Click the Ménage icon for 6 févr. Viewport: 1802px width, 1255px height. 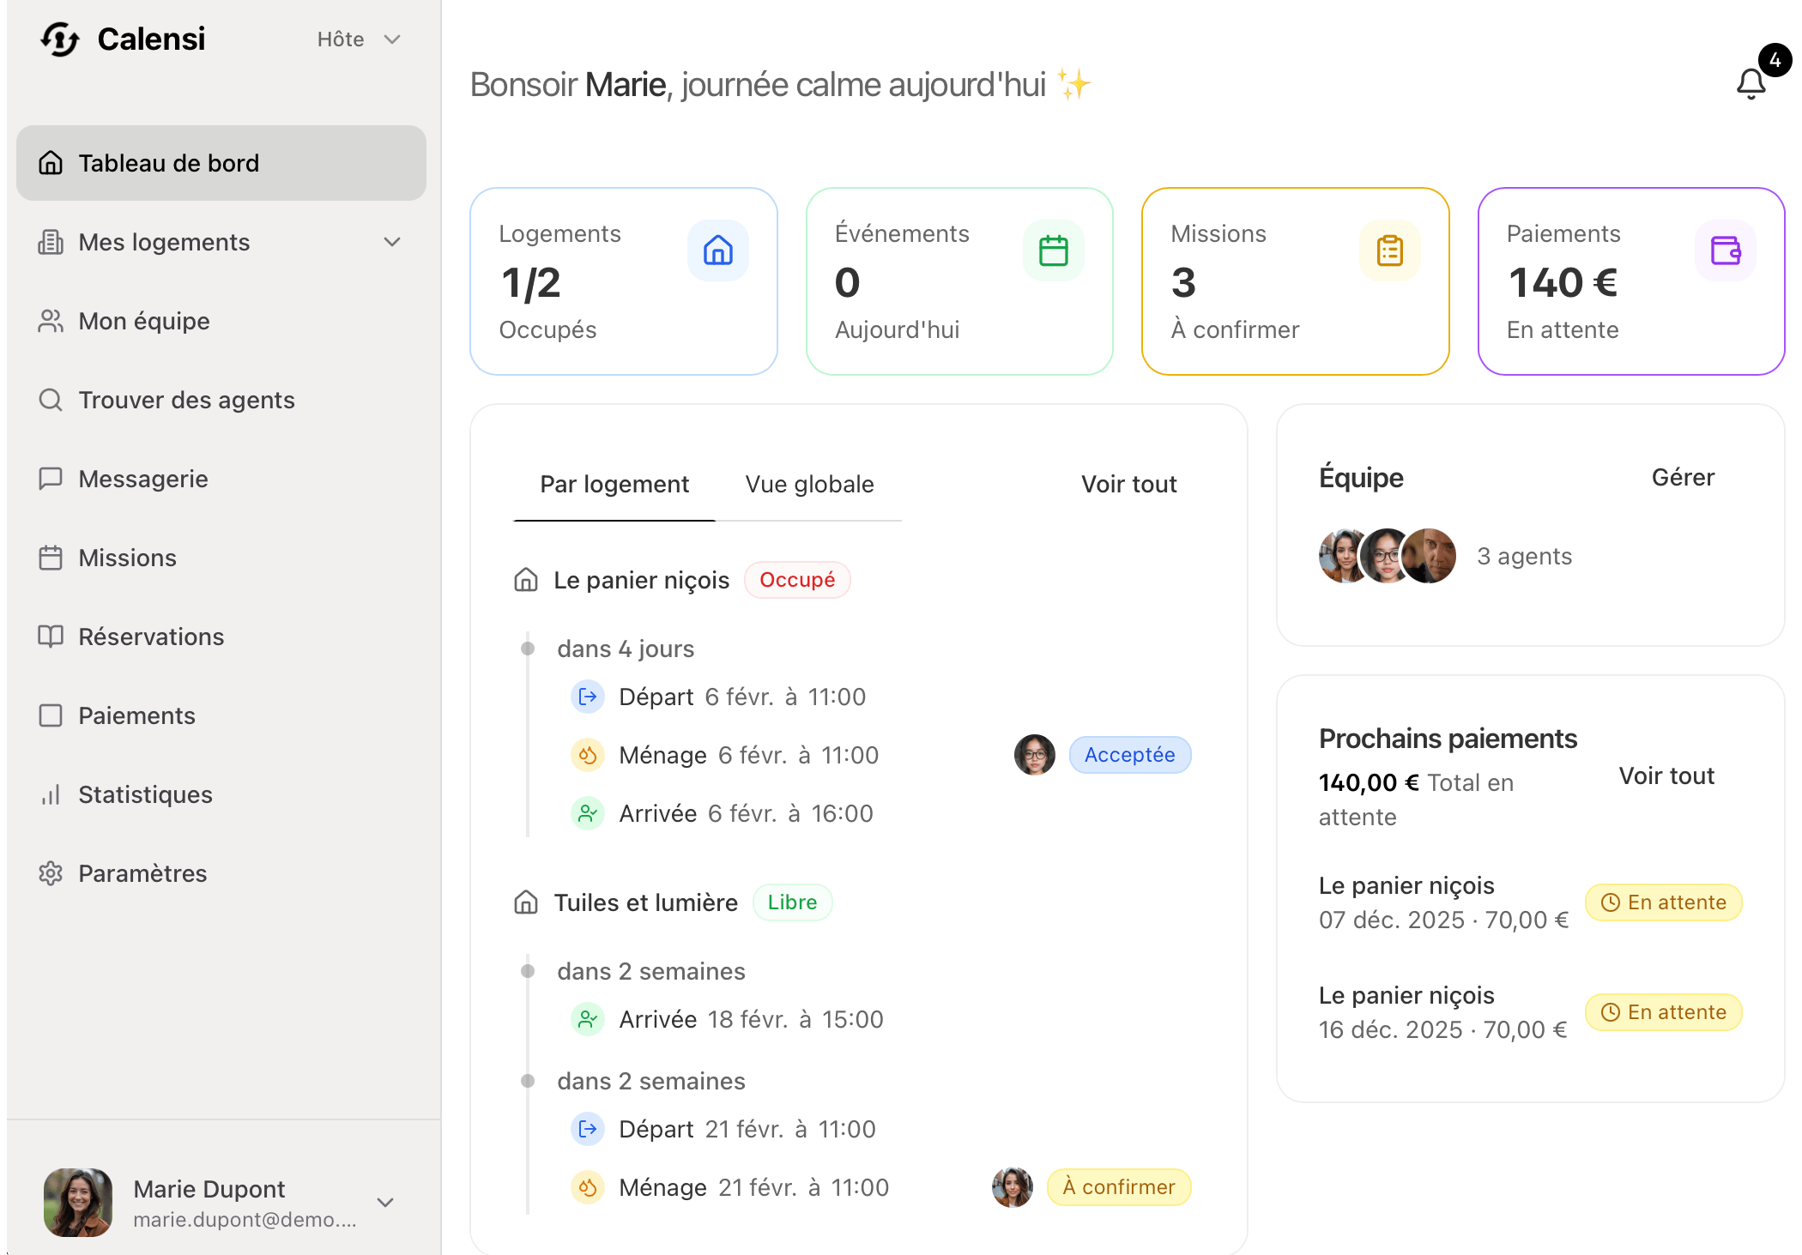pyautogui.click(x=588, y=755)
